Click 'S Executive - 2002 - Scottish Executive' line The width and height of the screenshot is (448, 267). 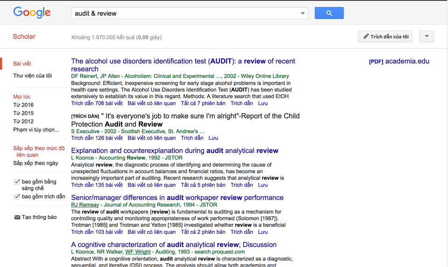[138, 131]
